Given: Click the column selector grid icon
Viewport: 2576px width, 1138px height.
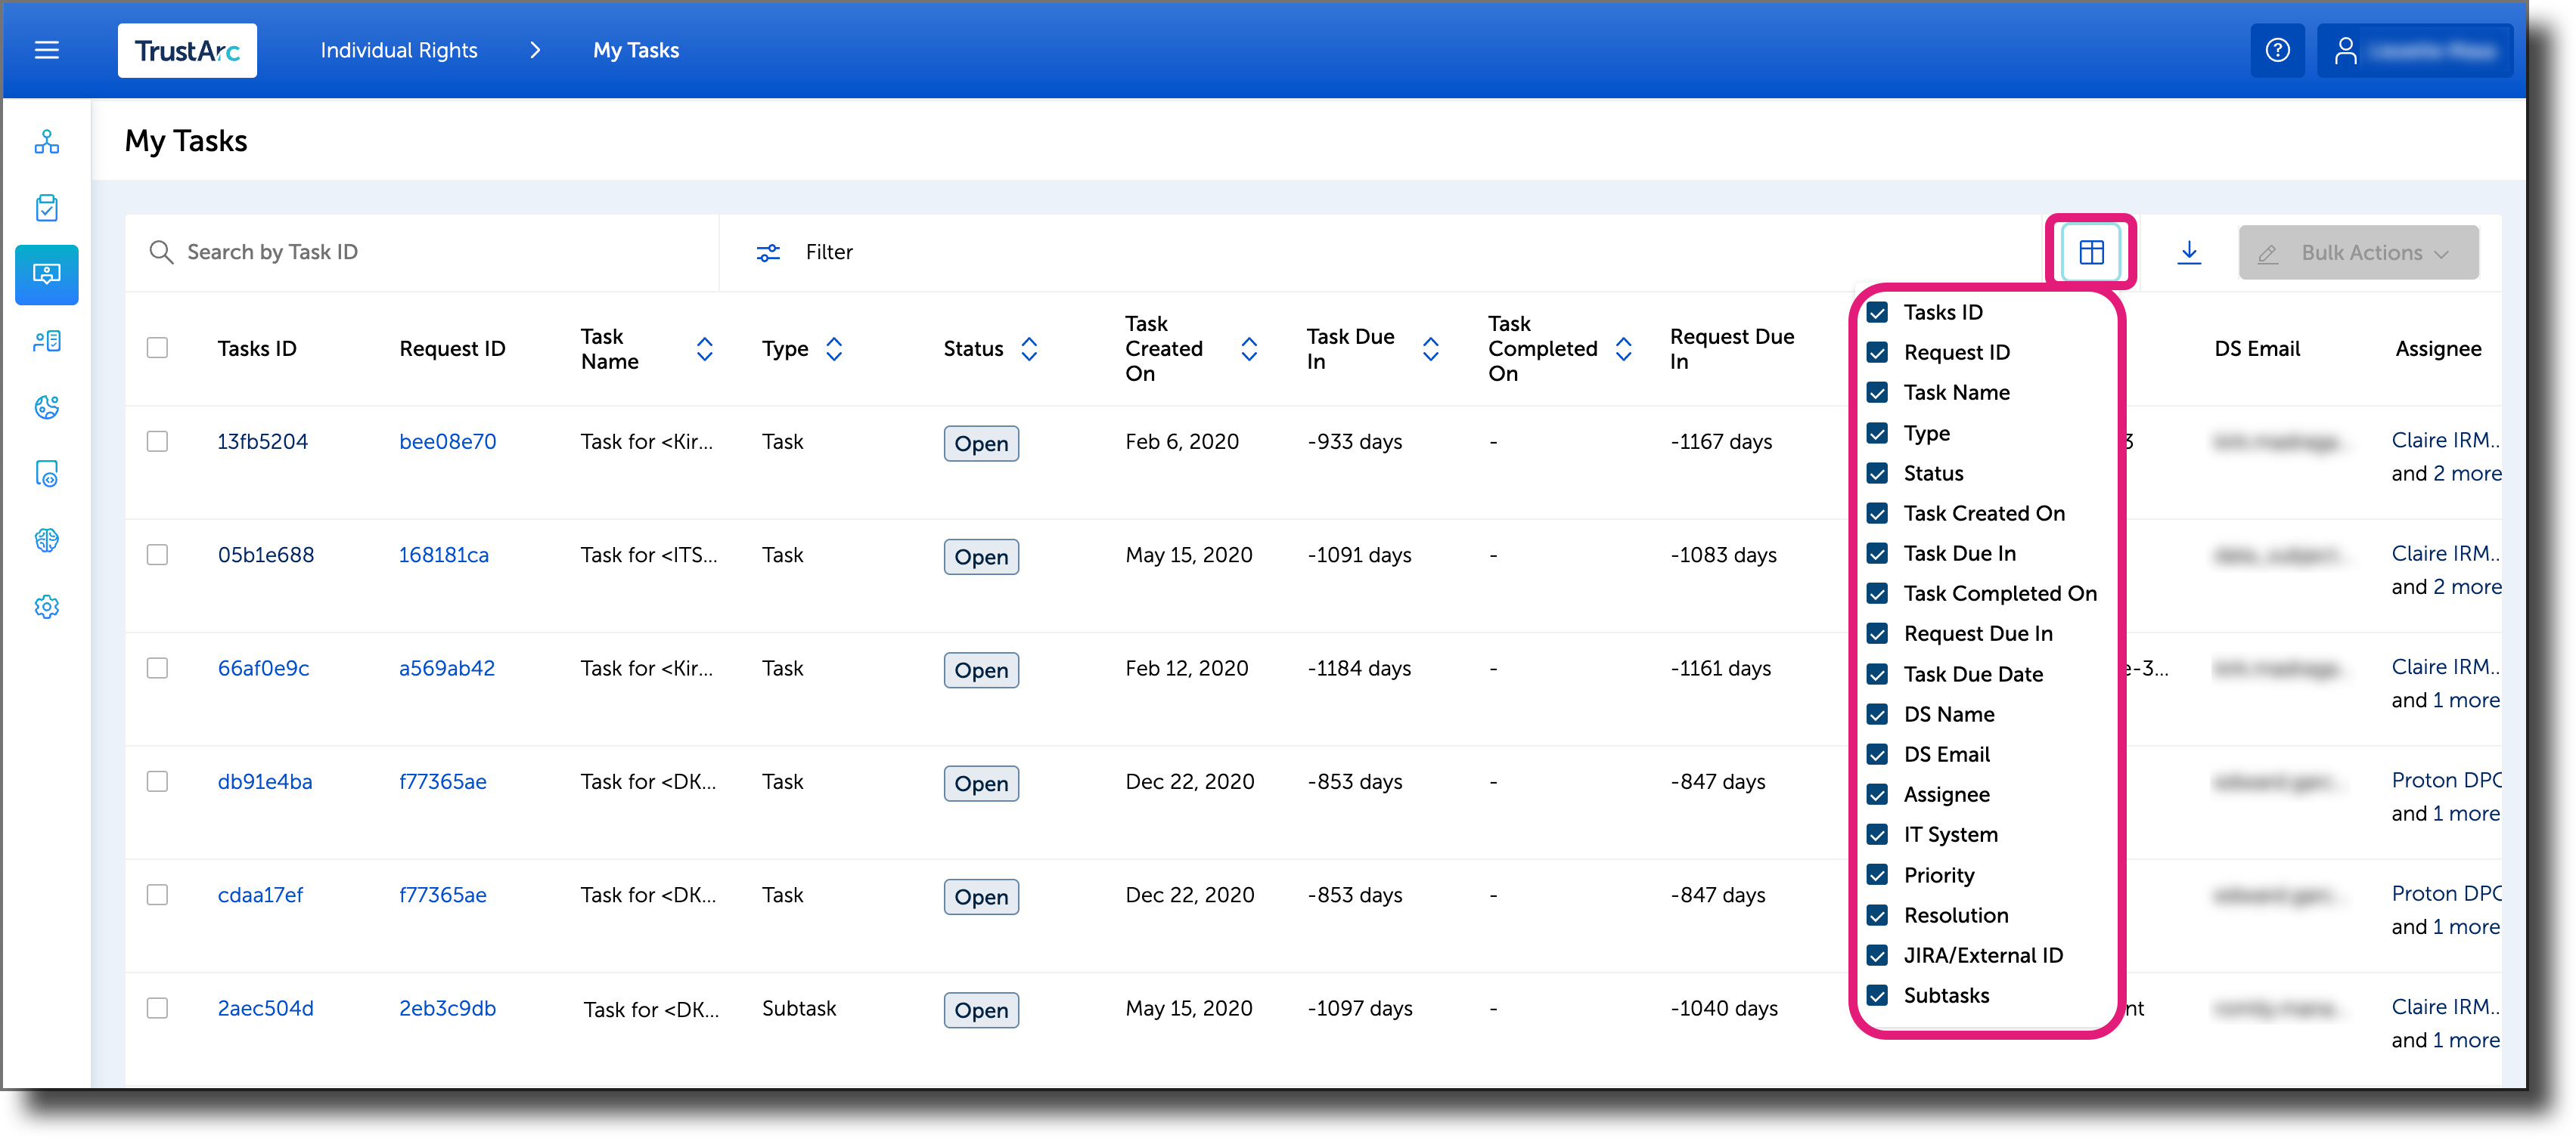Looking at the screenshot, I should click(x=2091, y=252).
